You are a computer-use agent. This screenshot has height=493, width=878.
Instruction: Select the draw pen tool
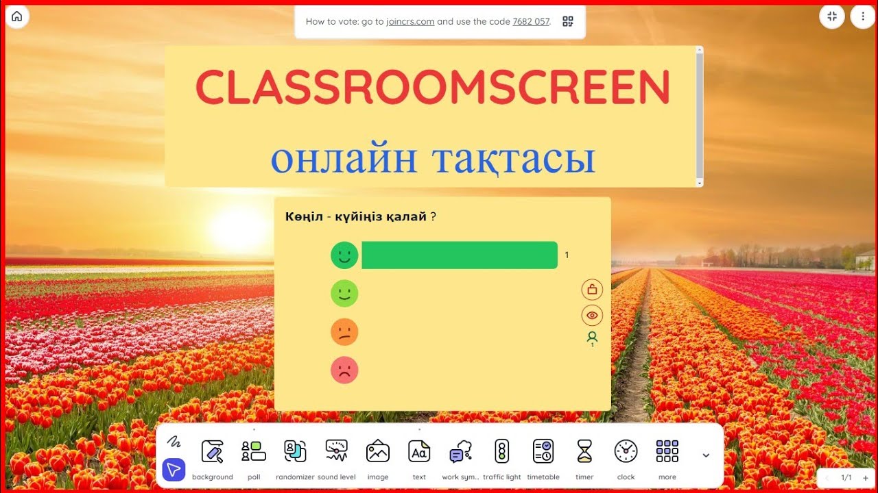(x=174, y=442)
